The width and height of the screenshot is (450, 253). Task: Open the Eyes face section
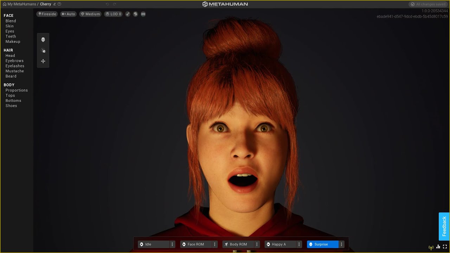[10, 31]
